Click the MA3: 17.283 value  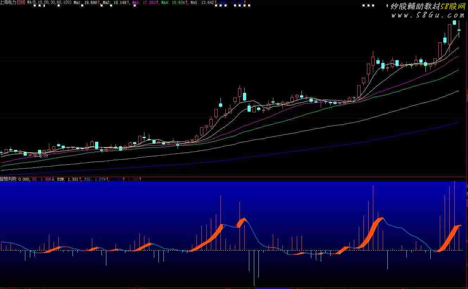click(x=144, y=2)
